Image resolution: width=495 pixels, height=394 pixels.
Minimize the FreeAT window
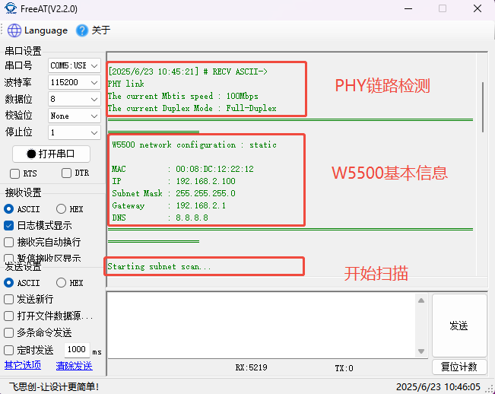408,9
